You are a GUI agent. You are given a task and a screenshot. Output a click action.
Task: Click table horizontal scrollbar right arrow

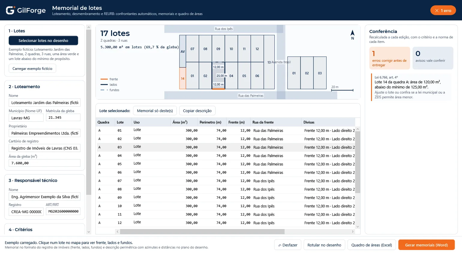[353, 231]
